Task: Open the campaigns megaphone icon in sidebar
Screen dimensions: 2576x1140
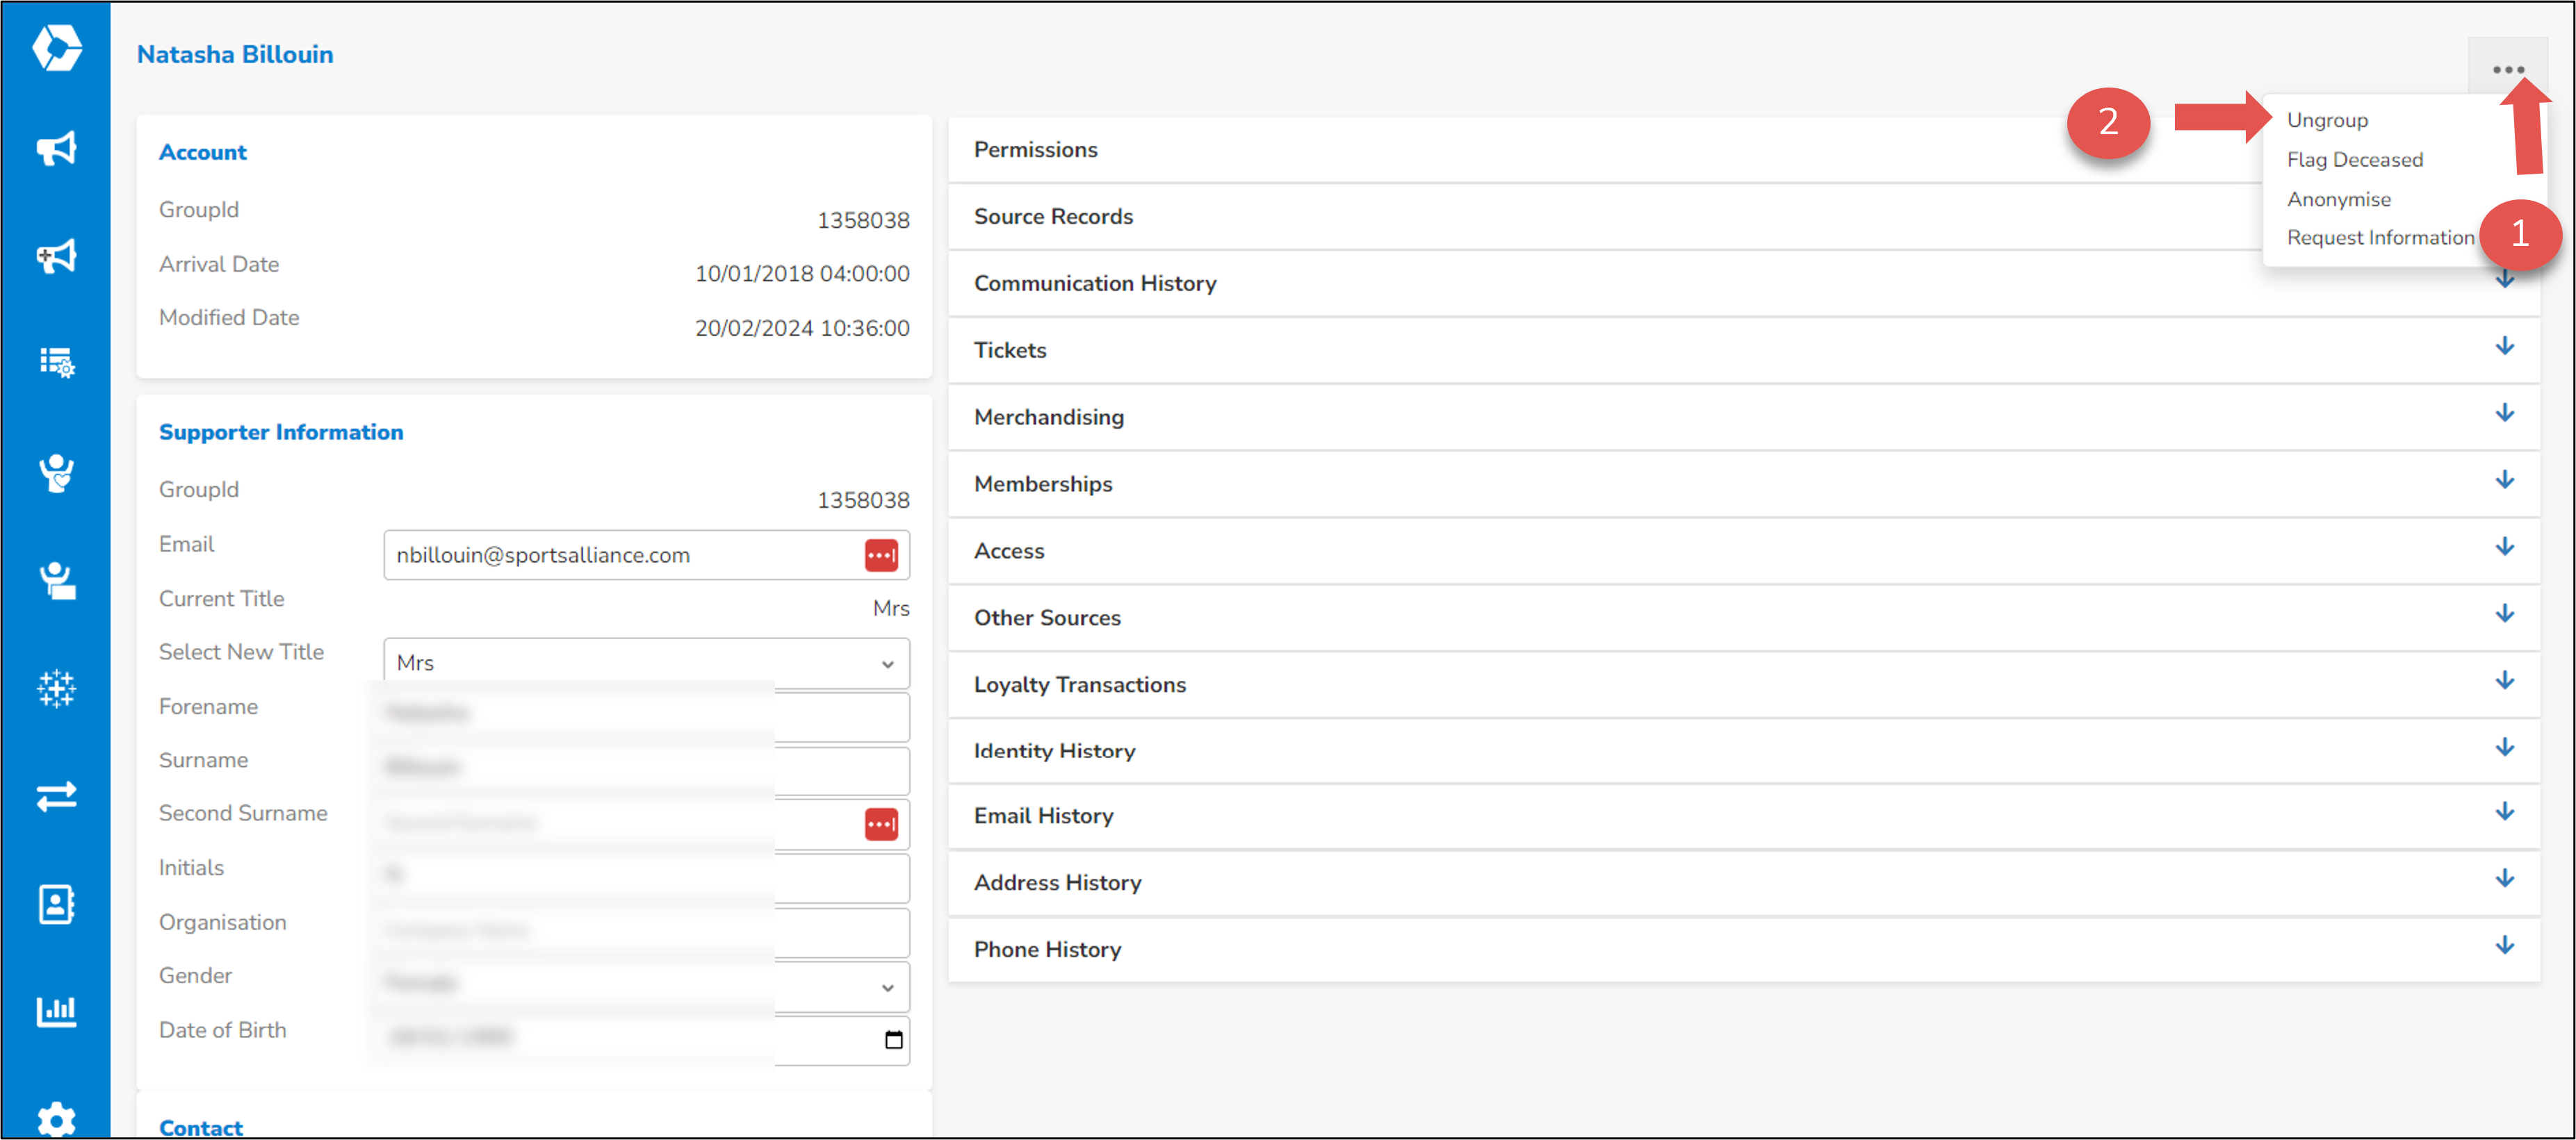Action: click(x=57, y=148)
